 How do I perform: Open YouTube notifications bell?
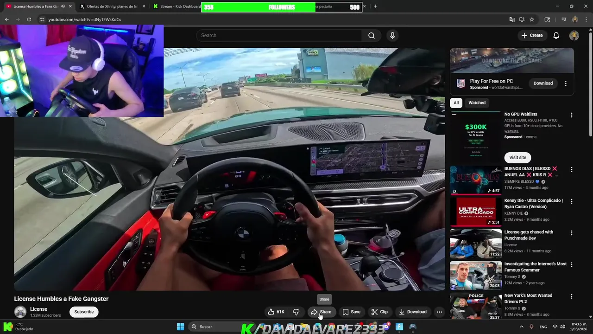(x=556, y=36)
